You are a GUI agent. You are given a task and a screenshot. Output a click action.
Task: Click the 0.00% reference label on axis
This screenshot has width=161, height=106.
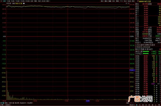click(132, 37)
